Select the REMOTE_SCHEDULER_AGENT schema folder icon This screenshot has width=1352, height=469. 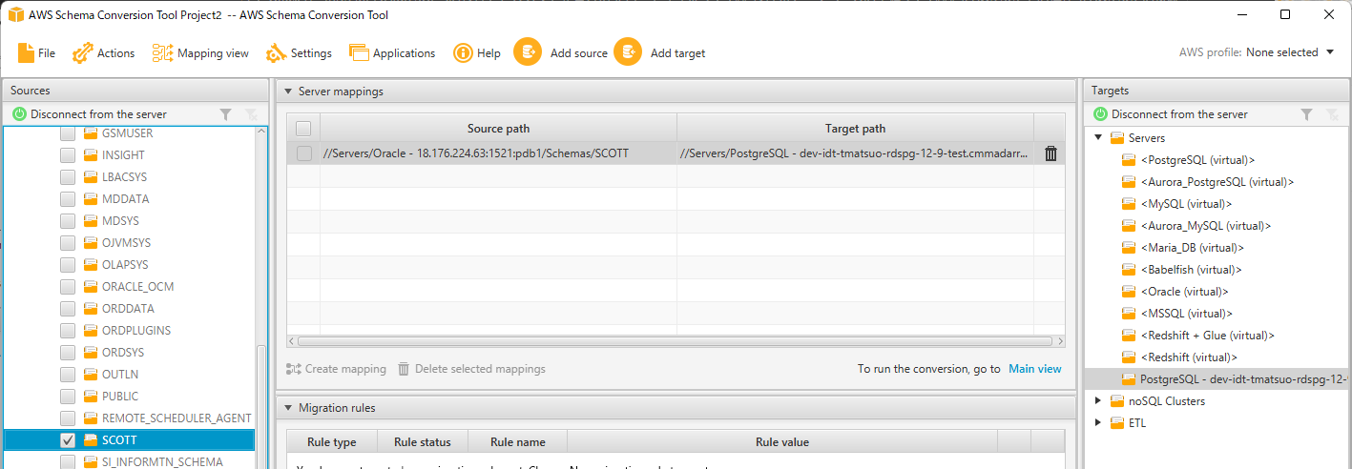[x=92, y=418]
